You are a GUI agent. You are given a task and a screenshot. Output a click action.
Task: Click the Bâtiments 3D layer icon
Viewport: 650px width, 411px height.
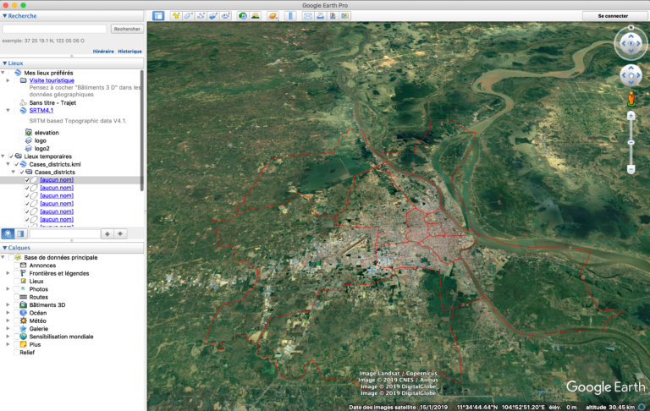23,304
